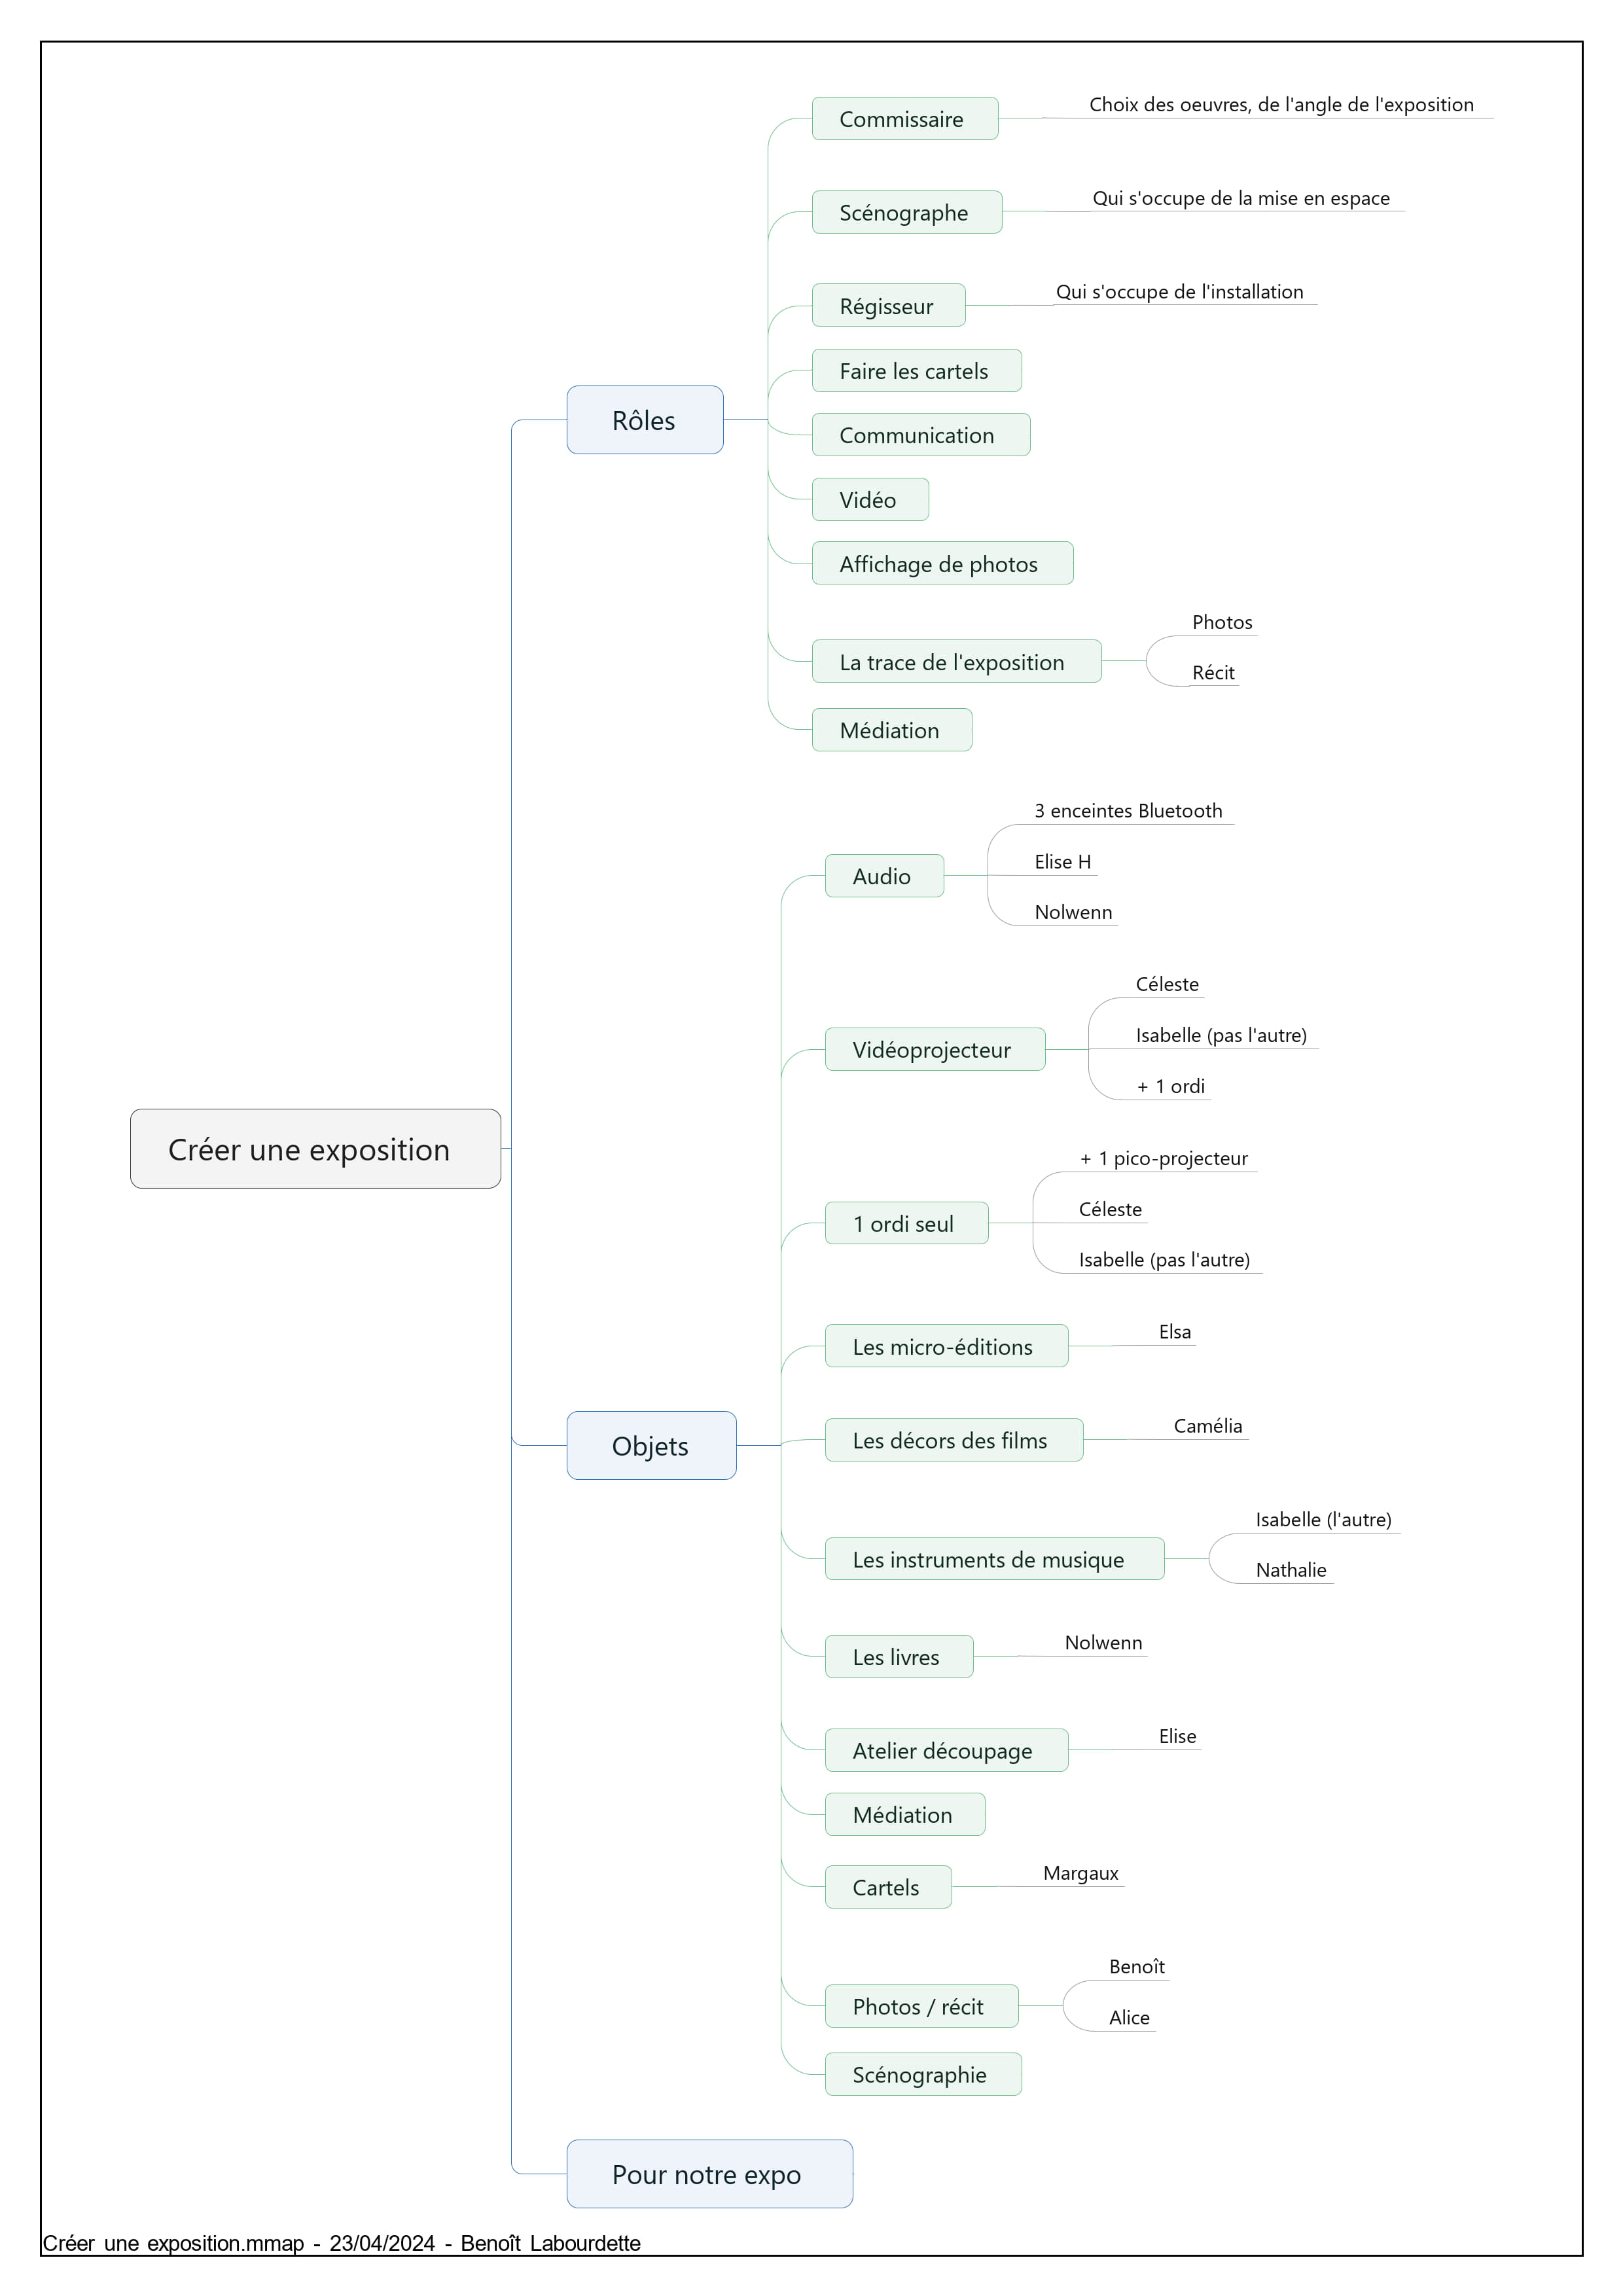Screen dimensions: 1623x2296
Task: Select the Régisseur topic
Action: 888,305
